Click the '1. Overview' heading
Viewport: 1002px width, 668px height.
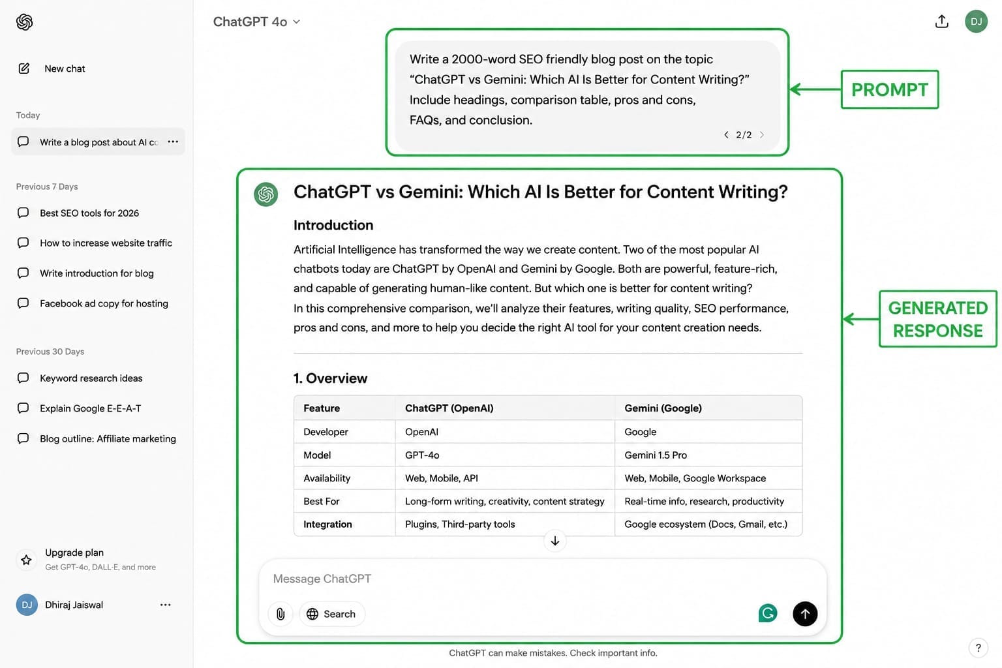tap(330, 378)
